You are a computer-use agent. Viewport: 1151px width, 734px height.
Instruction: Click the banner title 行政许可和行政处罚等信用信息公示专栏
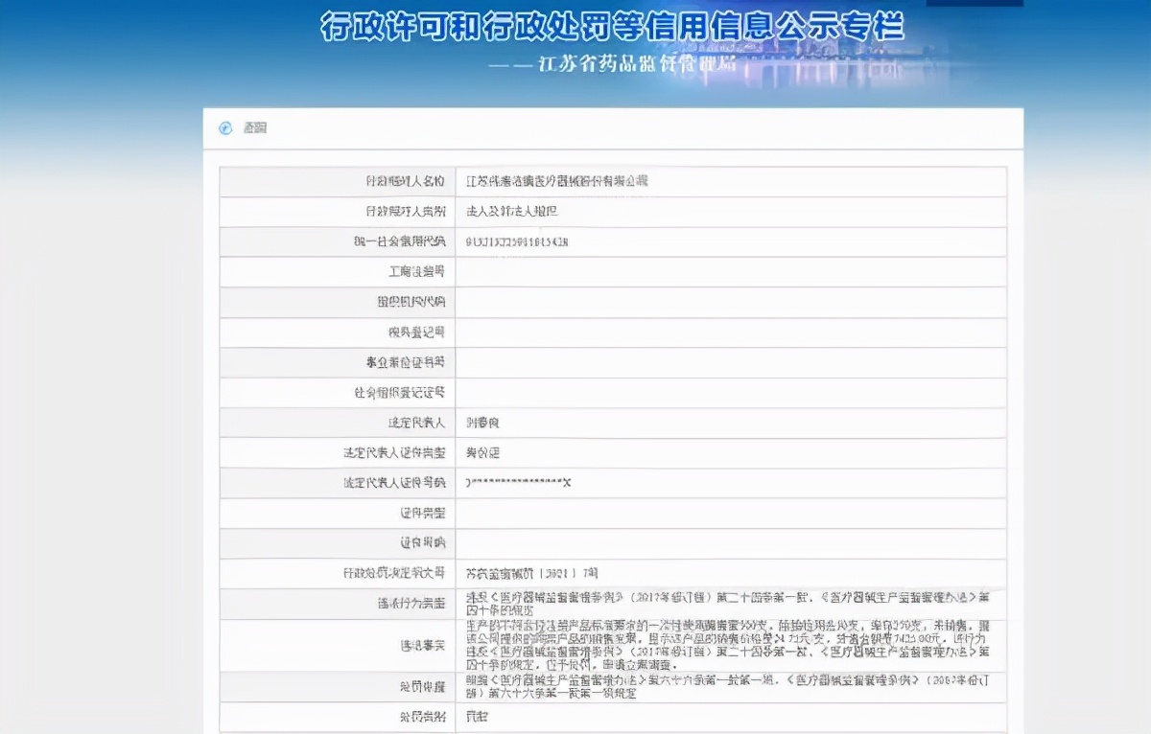612,26
